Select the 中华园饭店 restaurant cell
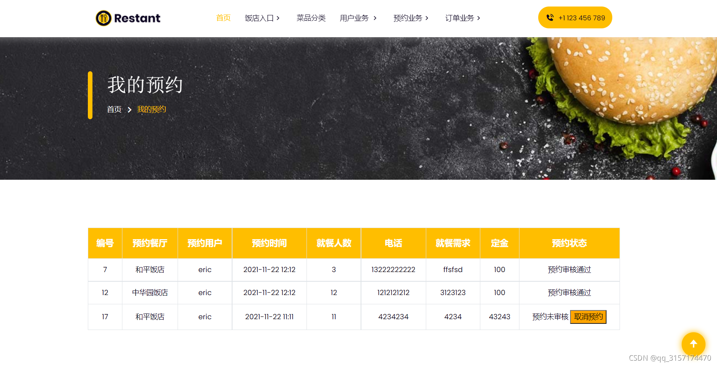 (x=150, y=293)
